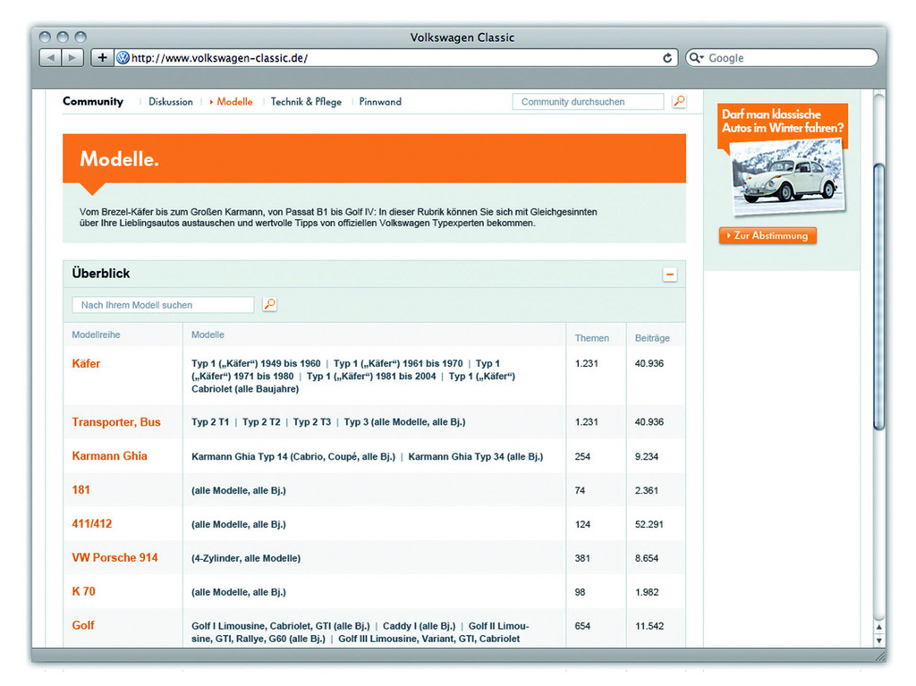Click the VW logo favicon in address bar

click(123, 58)
